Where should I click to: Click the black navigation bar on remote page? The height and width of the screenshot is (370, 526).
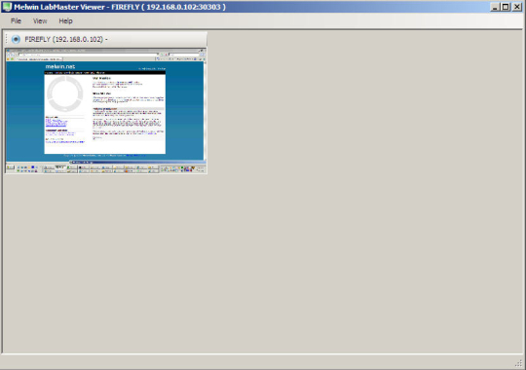pos(105,72)
